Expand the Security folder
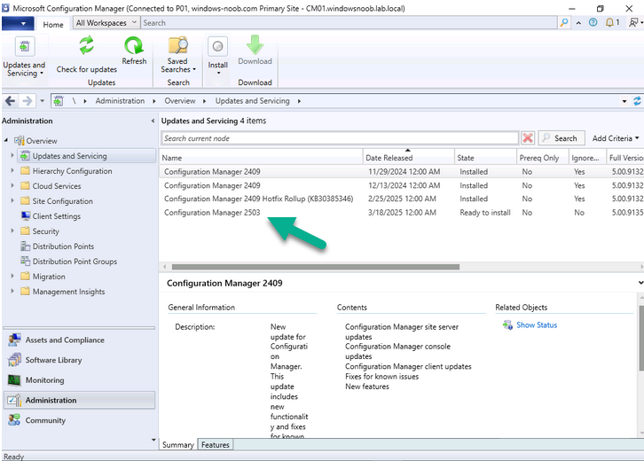This screenshot has width=644, height=461. pos(12,231)
